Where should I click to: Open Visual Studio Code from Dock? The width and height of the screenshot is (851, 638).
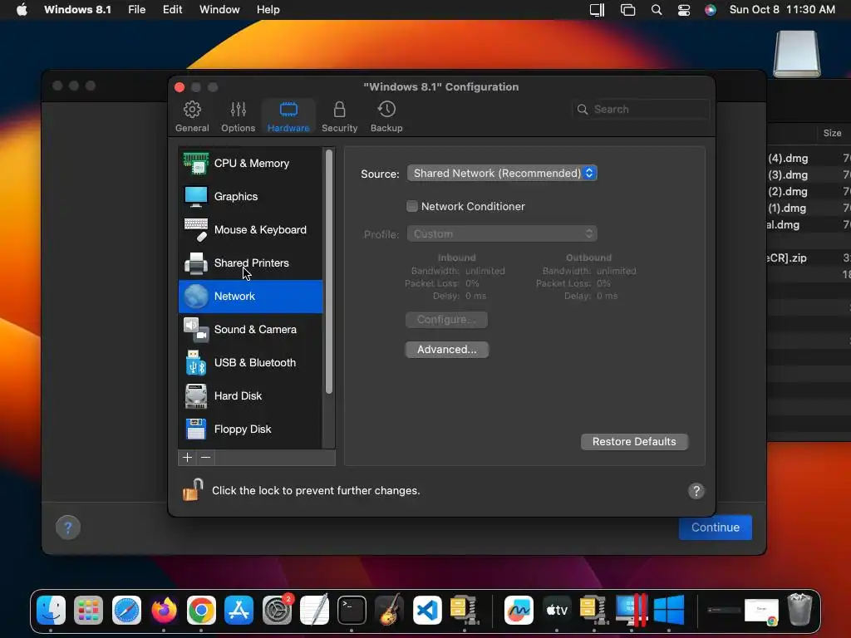click(427, 611)
